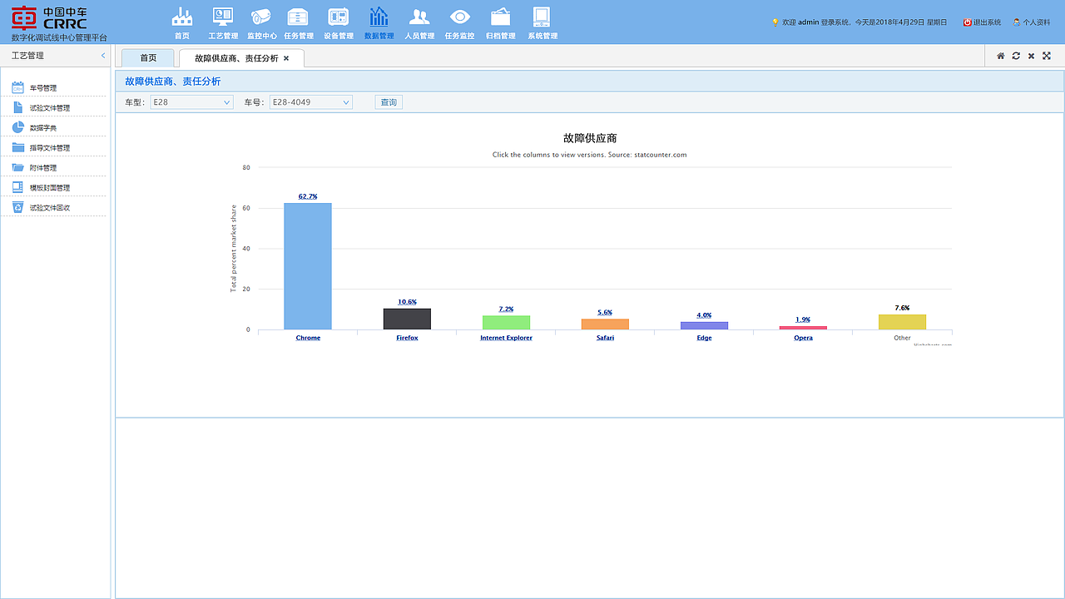Click the 退出系统 logout power icon
Image resolution: width=1065 pixels, height=599 pixels.
[x=968, y=22]
